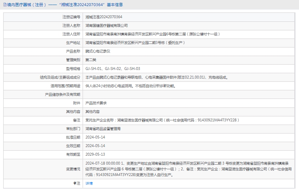Click the empty 产品储存条件及有效期 value cell

tap(189, 94)
